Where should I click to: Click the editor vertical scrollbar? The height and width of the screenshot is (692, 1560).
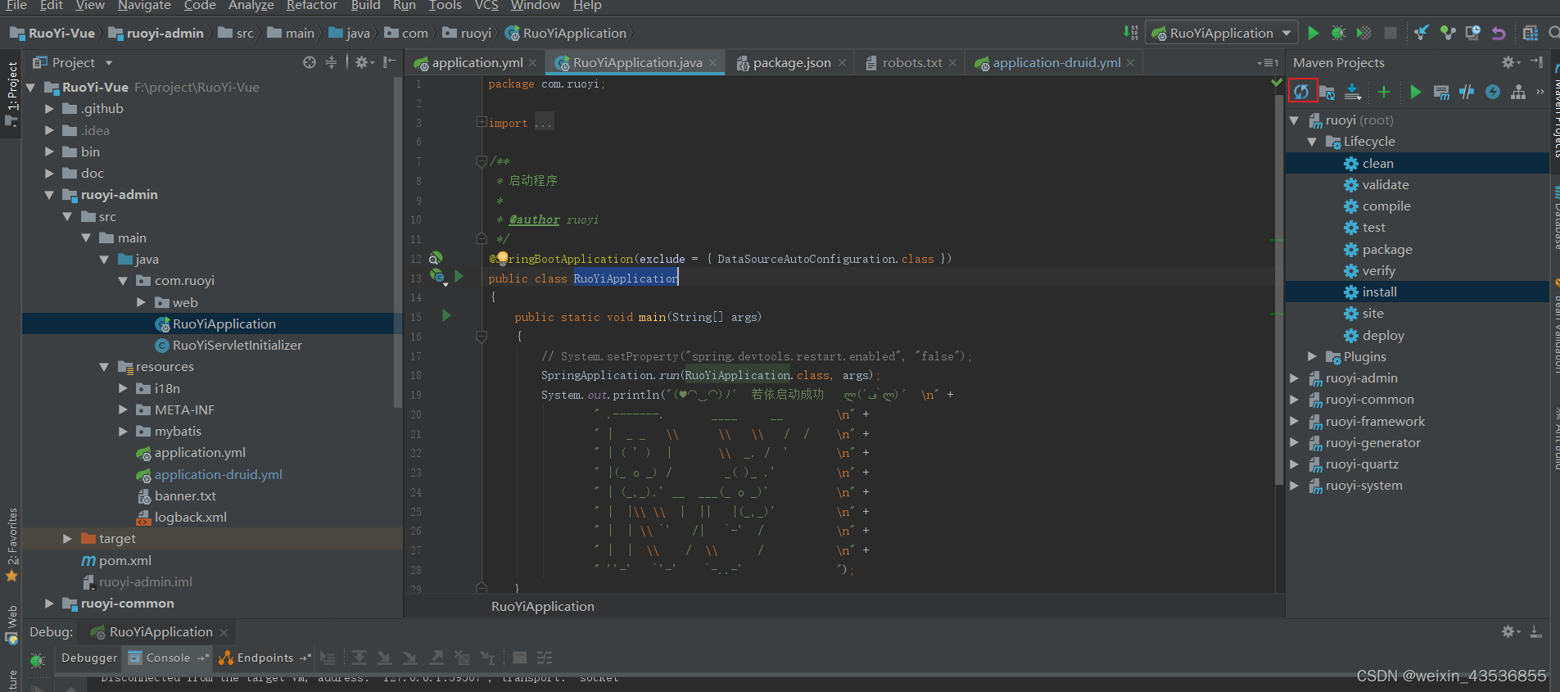(1278, 292)
